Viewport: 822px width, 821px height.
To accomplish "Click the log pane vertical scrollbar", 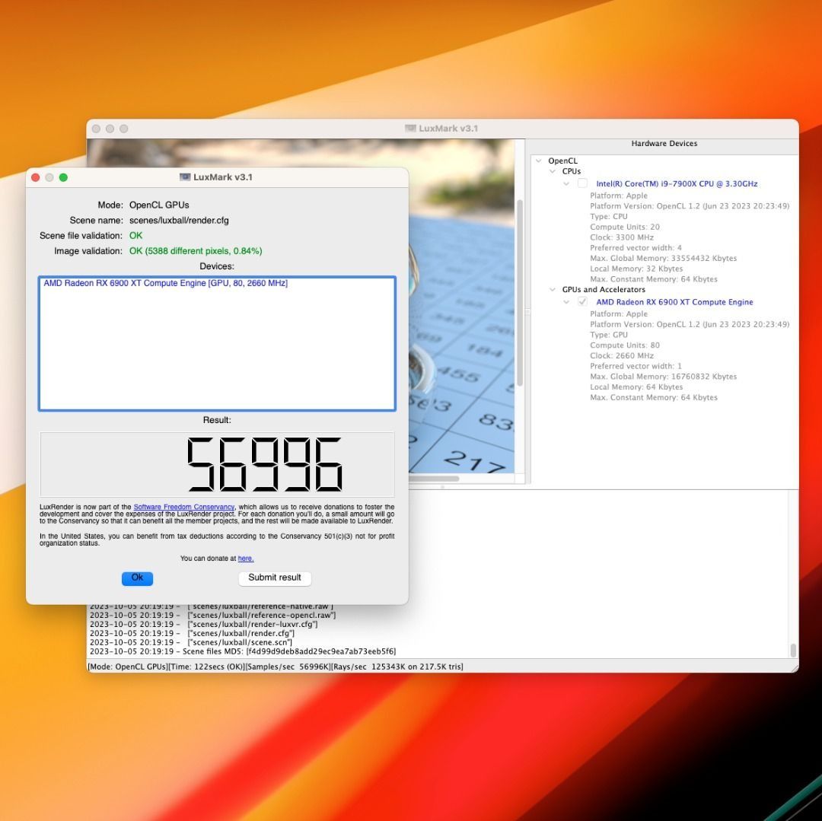I will (792, 649).
